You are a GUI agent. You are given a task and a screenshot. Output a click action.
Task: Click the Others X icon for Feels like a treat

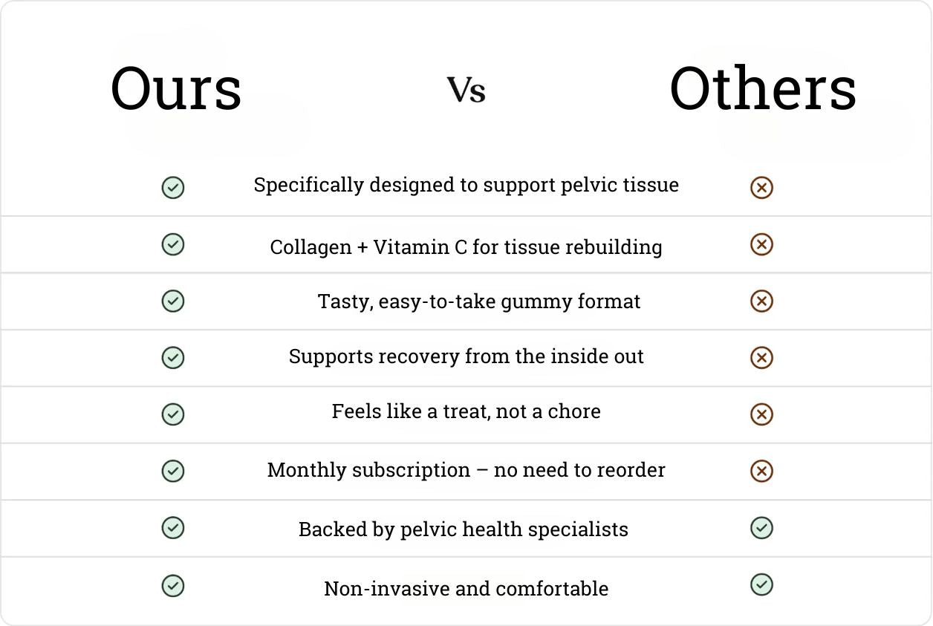761,414
